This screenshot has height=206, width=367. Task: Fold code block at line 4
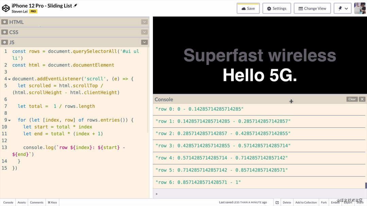click(10, 79)
